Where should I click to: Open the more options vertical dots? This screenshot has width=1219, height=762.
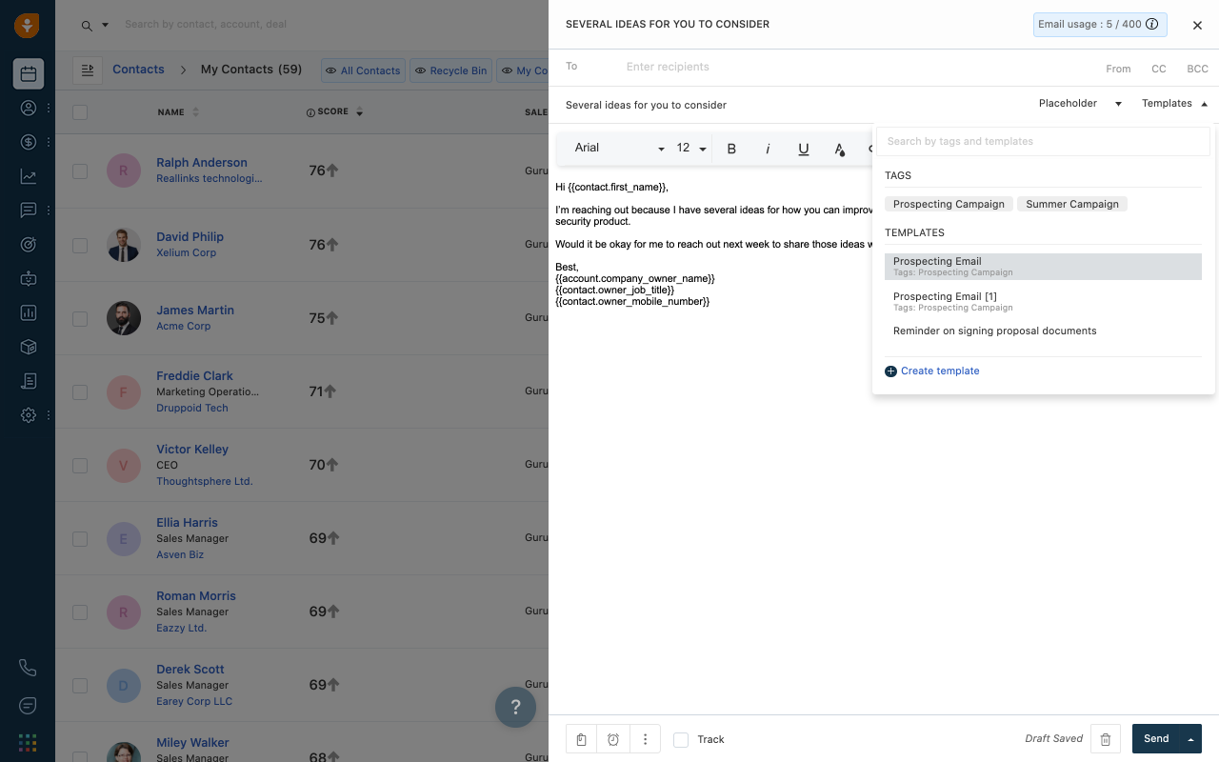(x=645, y=739)
